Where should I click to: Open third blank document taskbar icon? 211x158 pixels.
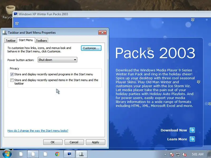(x=45, y=154)
